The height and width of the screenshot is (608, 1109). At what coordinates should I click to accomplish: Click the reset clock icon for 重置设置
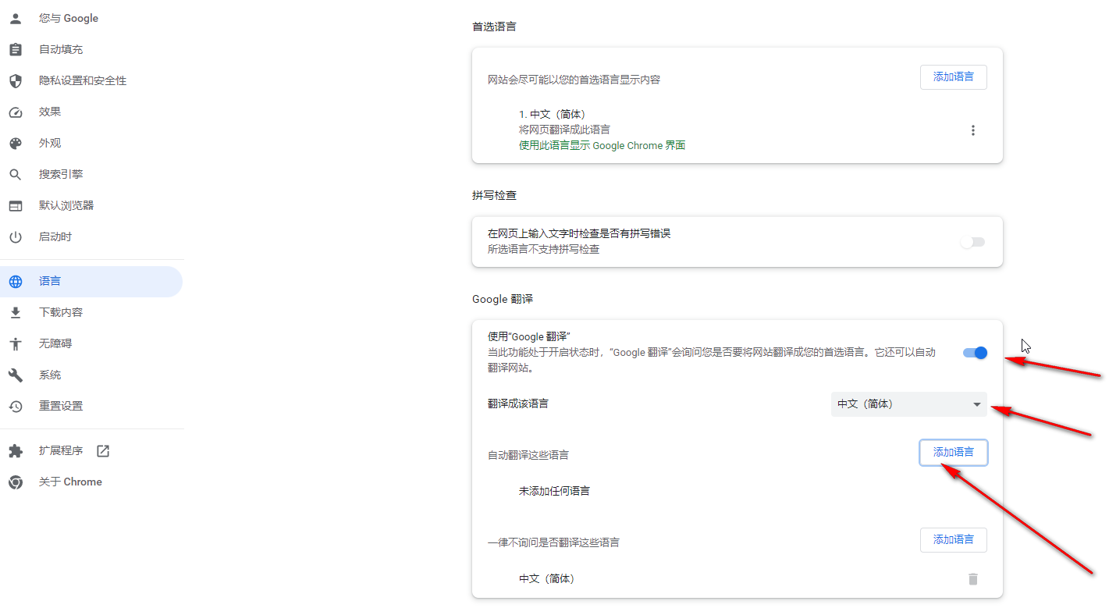[x=16, y=406]
